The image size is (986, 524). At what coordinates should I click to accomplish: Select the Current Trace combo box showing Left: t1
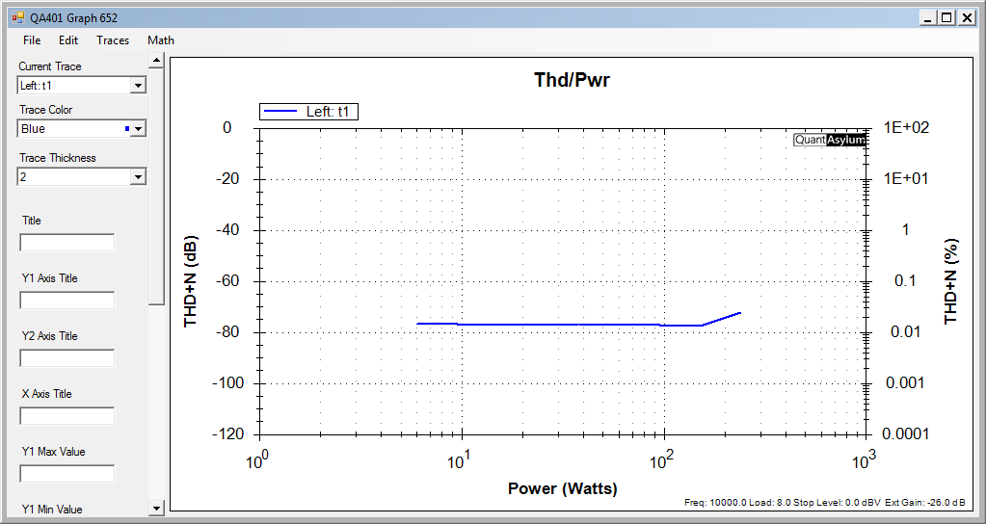tap(82, 86)
